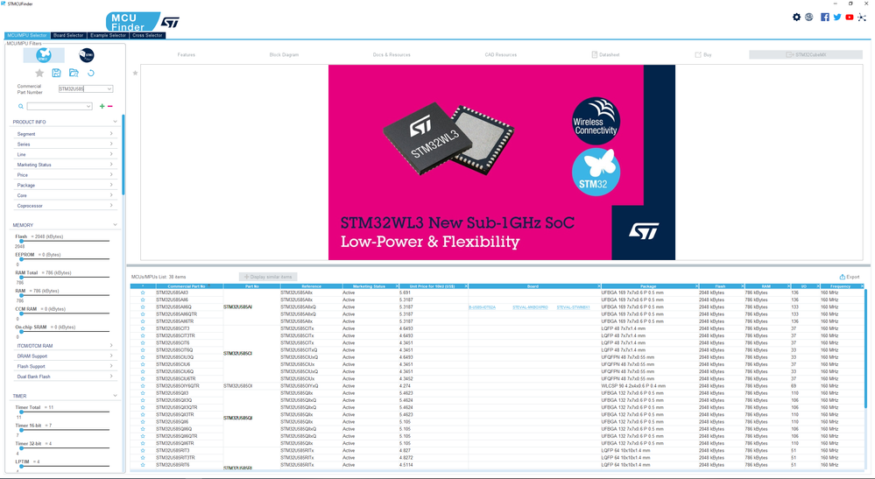The width and height of the screenshot is (875, 479).
Task: Select the STM32 butterfly MCU filter icon
Action: pyautogui.click(x=44, y=54)
